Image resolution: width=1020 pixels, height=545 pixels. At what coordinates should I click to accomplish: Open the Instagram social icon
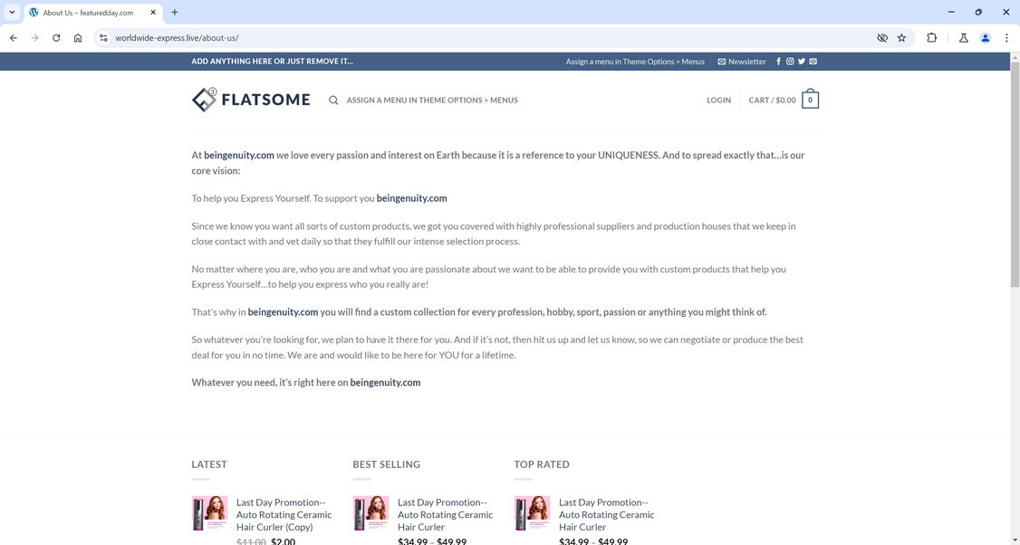pos(790,62)
